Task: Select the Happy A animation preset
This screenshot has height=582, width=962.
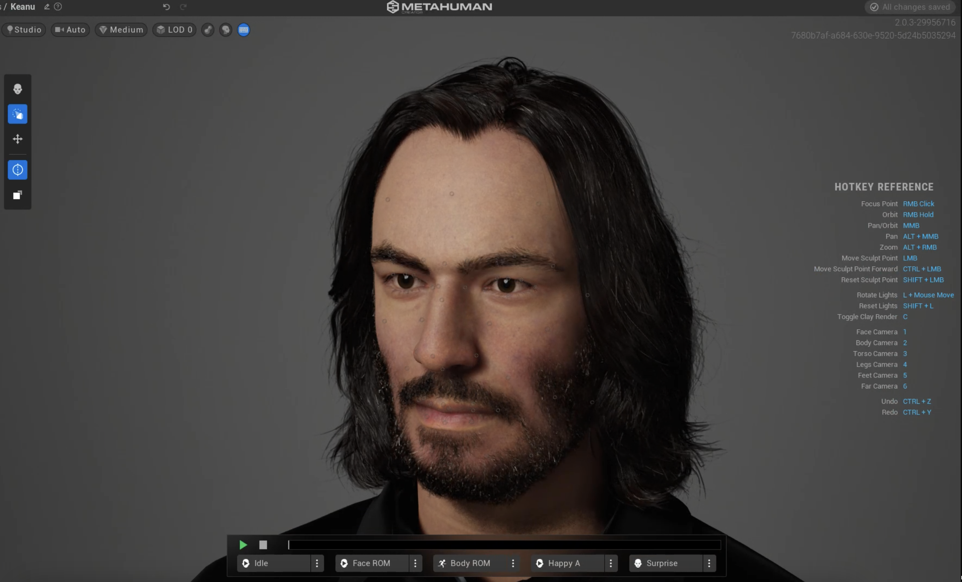Action: 567,563
